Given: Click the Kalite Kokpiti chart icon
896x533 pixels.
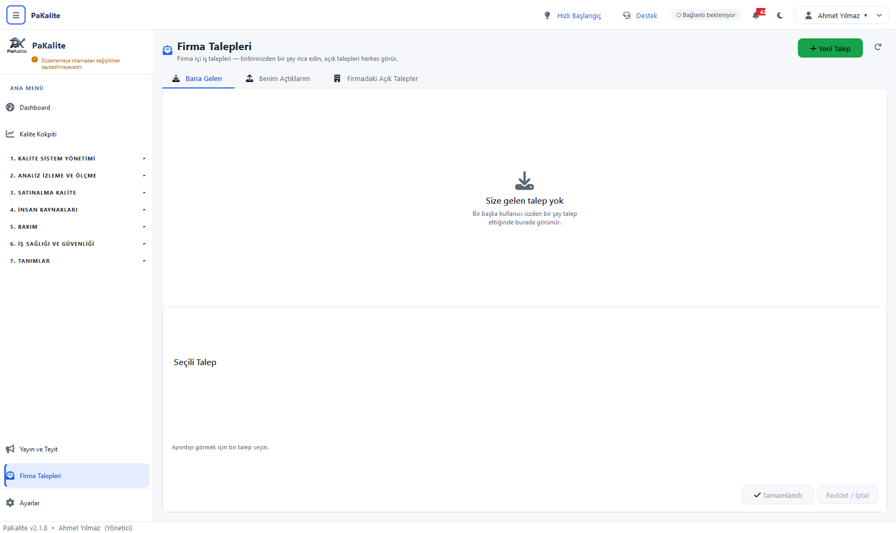Looking at the screenshot, I should point(10,134).
